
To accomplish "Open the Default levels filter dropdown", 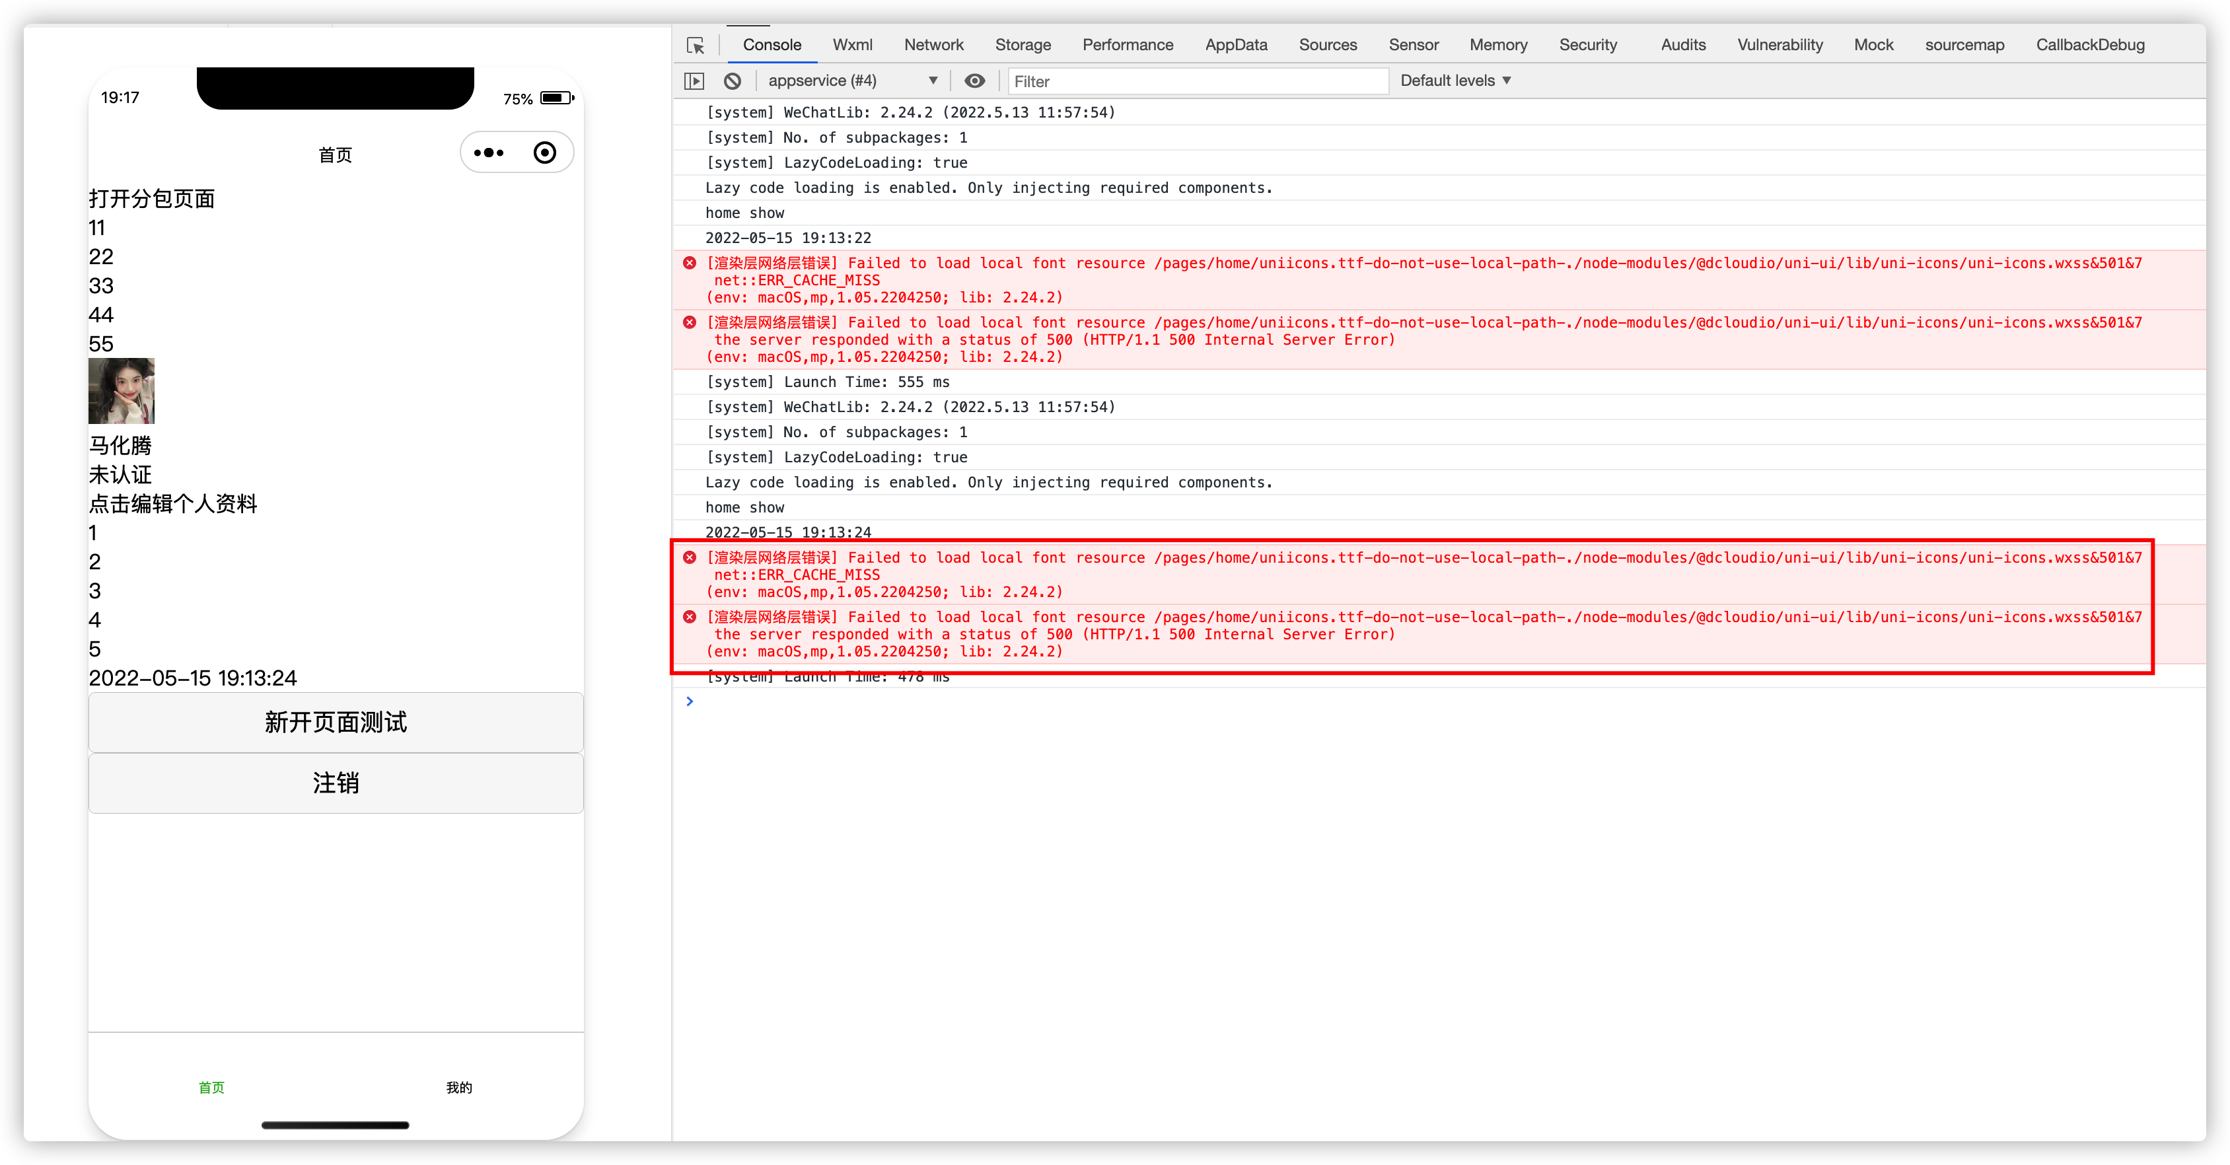I will point(1456,81).
